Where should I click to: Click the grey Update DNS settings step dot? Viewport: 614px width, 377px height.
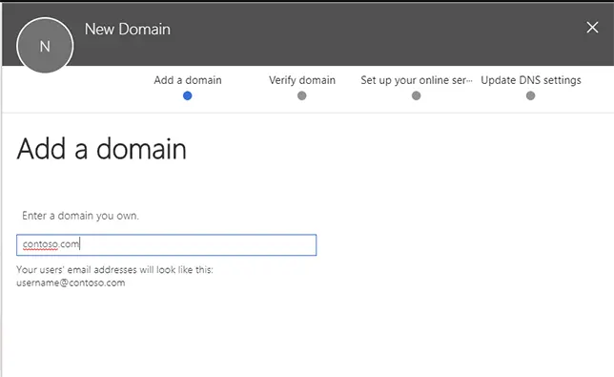531,95
